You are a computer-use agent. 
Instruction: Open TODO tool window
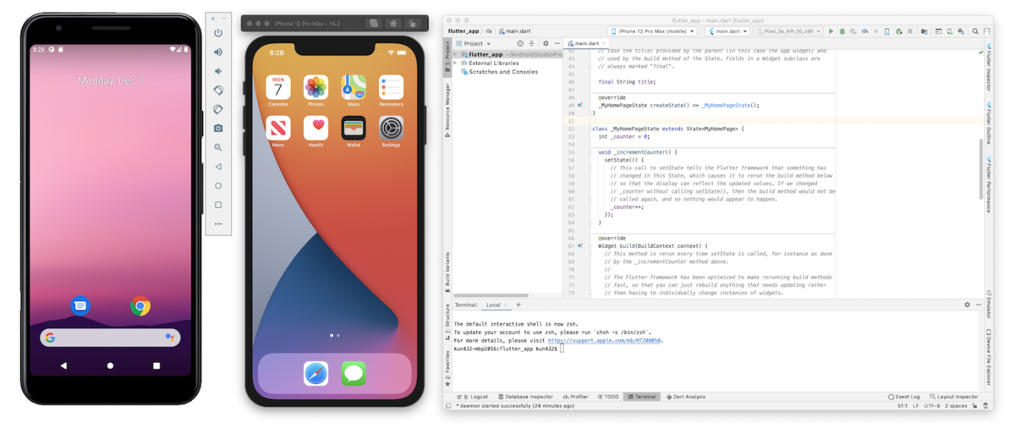point(608,397)
